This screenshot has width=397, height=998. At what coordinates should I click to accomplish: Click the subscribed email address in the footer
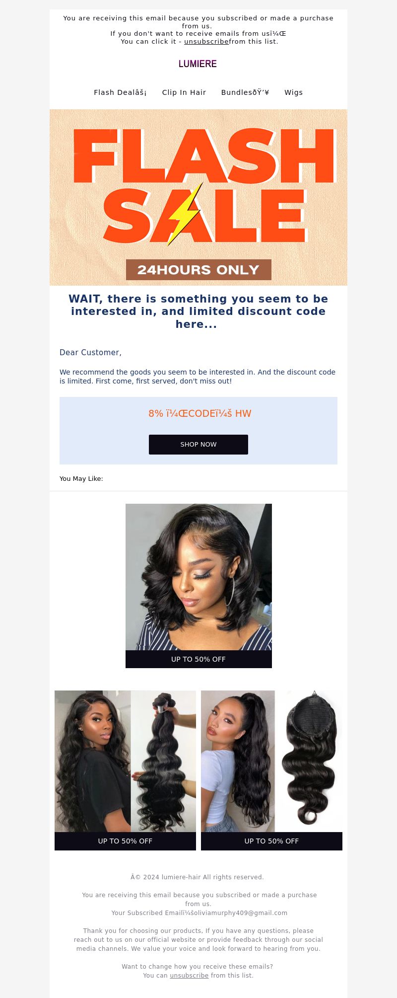(240, 913)
